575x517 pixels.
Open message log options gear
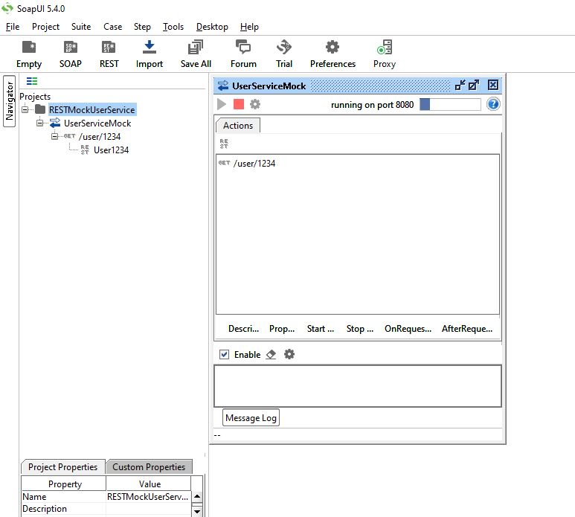pyautogui.click(x=289, y=354)
